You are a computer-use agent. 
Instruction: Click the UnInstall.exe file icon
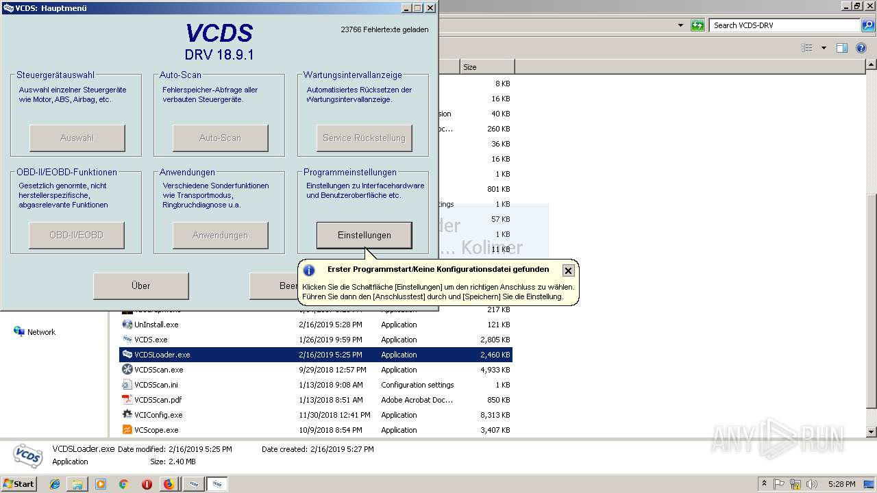[x=127, y=325]
